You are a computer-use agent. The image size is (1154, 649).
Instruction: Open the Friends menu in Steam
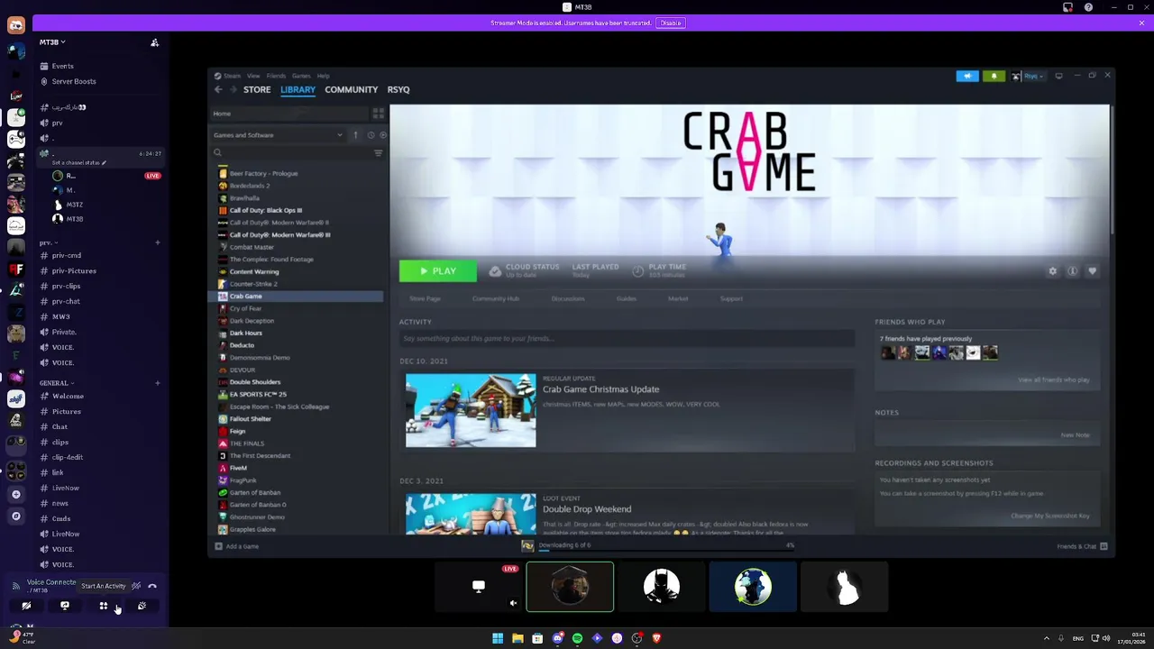click(276, 76)
